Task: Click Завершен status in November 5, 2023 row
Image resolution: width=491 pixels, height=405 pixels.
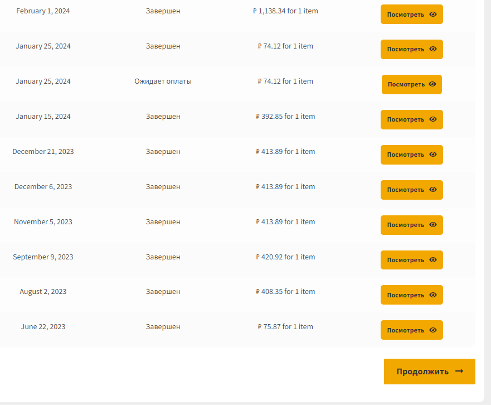Action: [x=163, y=221]
